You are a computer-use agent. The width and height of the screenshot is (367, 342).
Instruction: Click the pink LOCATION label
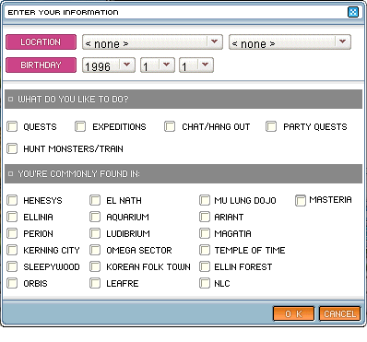(41, 42)
